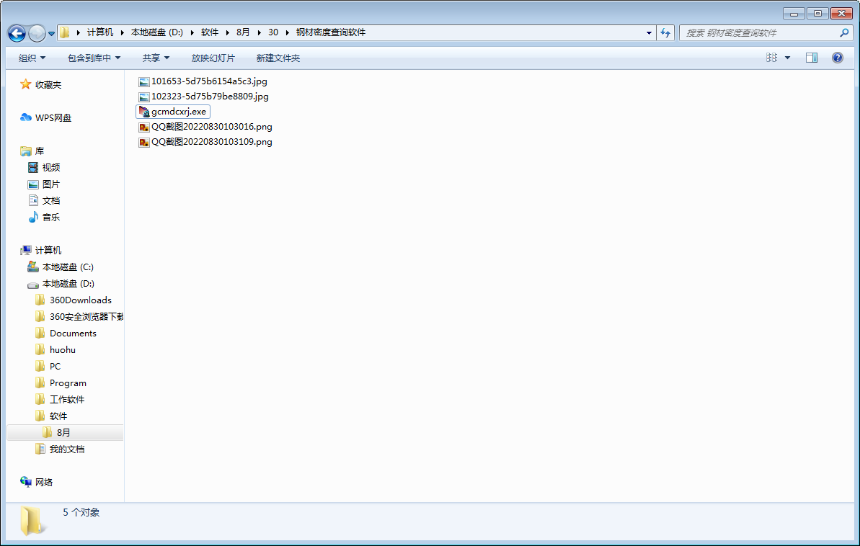Click the 音乐 note icon
Viewport: 860px width, 546px height.
tap(33, 217)
